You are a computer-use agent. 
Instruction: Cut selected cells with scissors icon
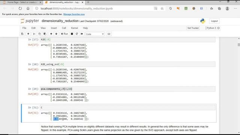tap(34, 34)
